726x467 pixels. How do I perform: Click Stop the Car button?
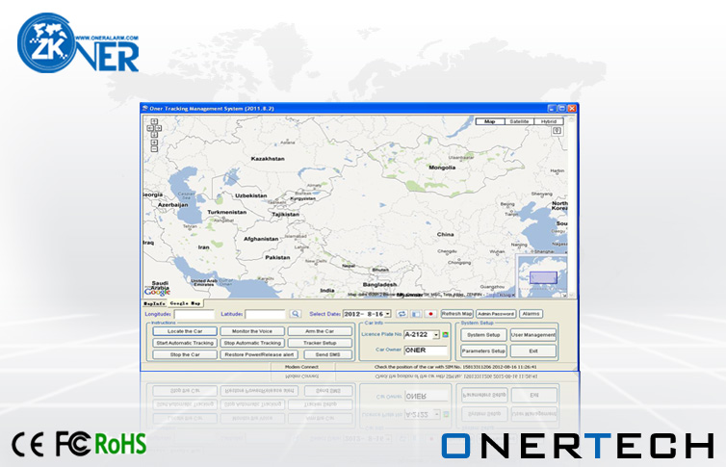185,354
